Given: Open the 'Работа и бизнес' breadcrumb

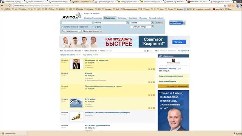Looking at the screenshot, I should pos(90,51).
